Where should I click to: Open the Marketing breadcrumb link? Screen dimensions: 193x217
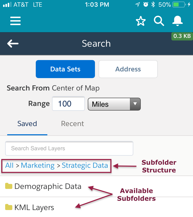pyautogui.click(x=38, y=165)
